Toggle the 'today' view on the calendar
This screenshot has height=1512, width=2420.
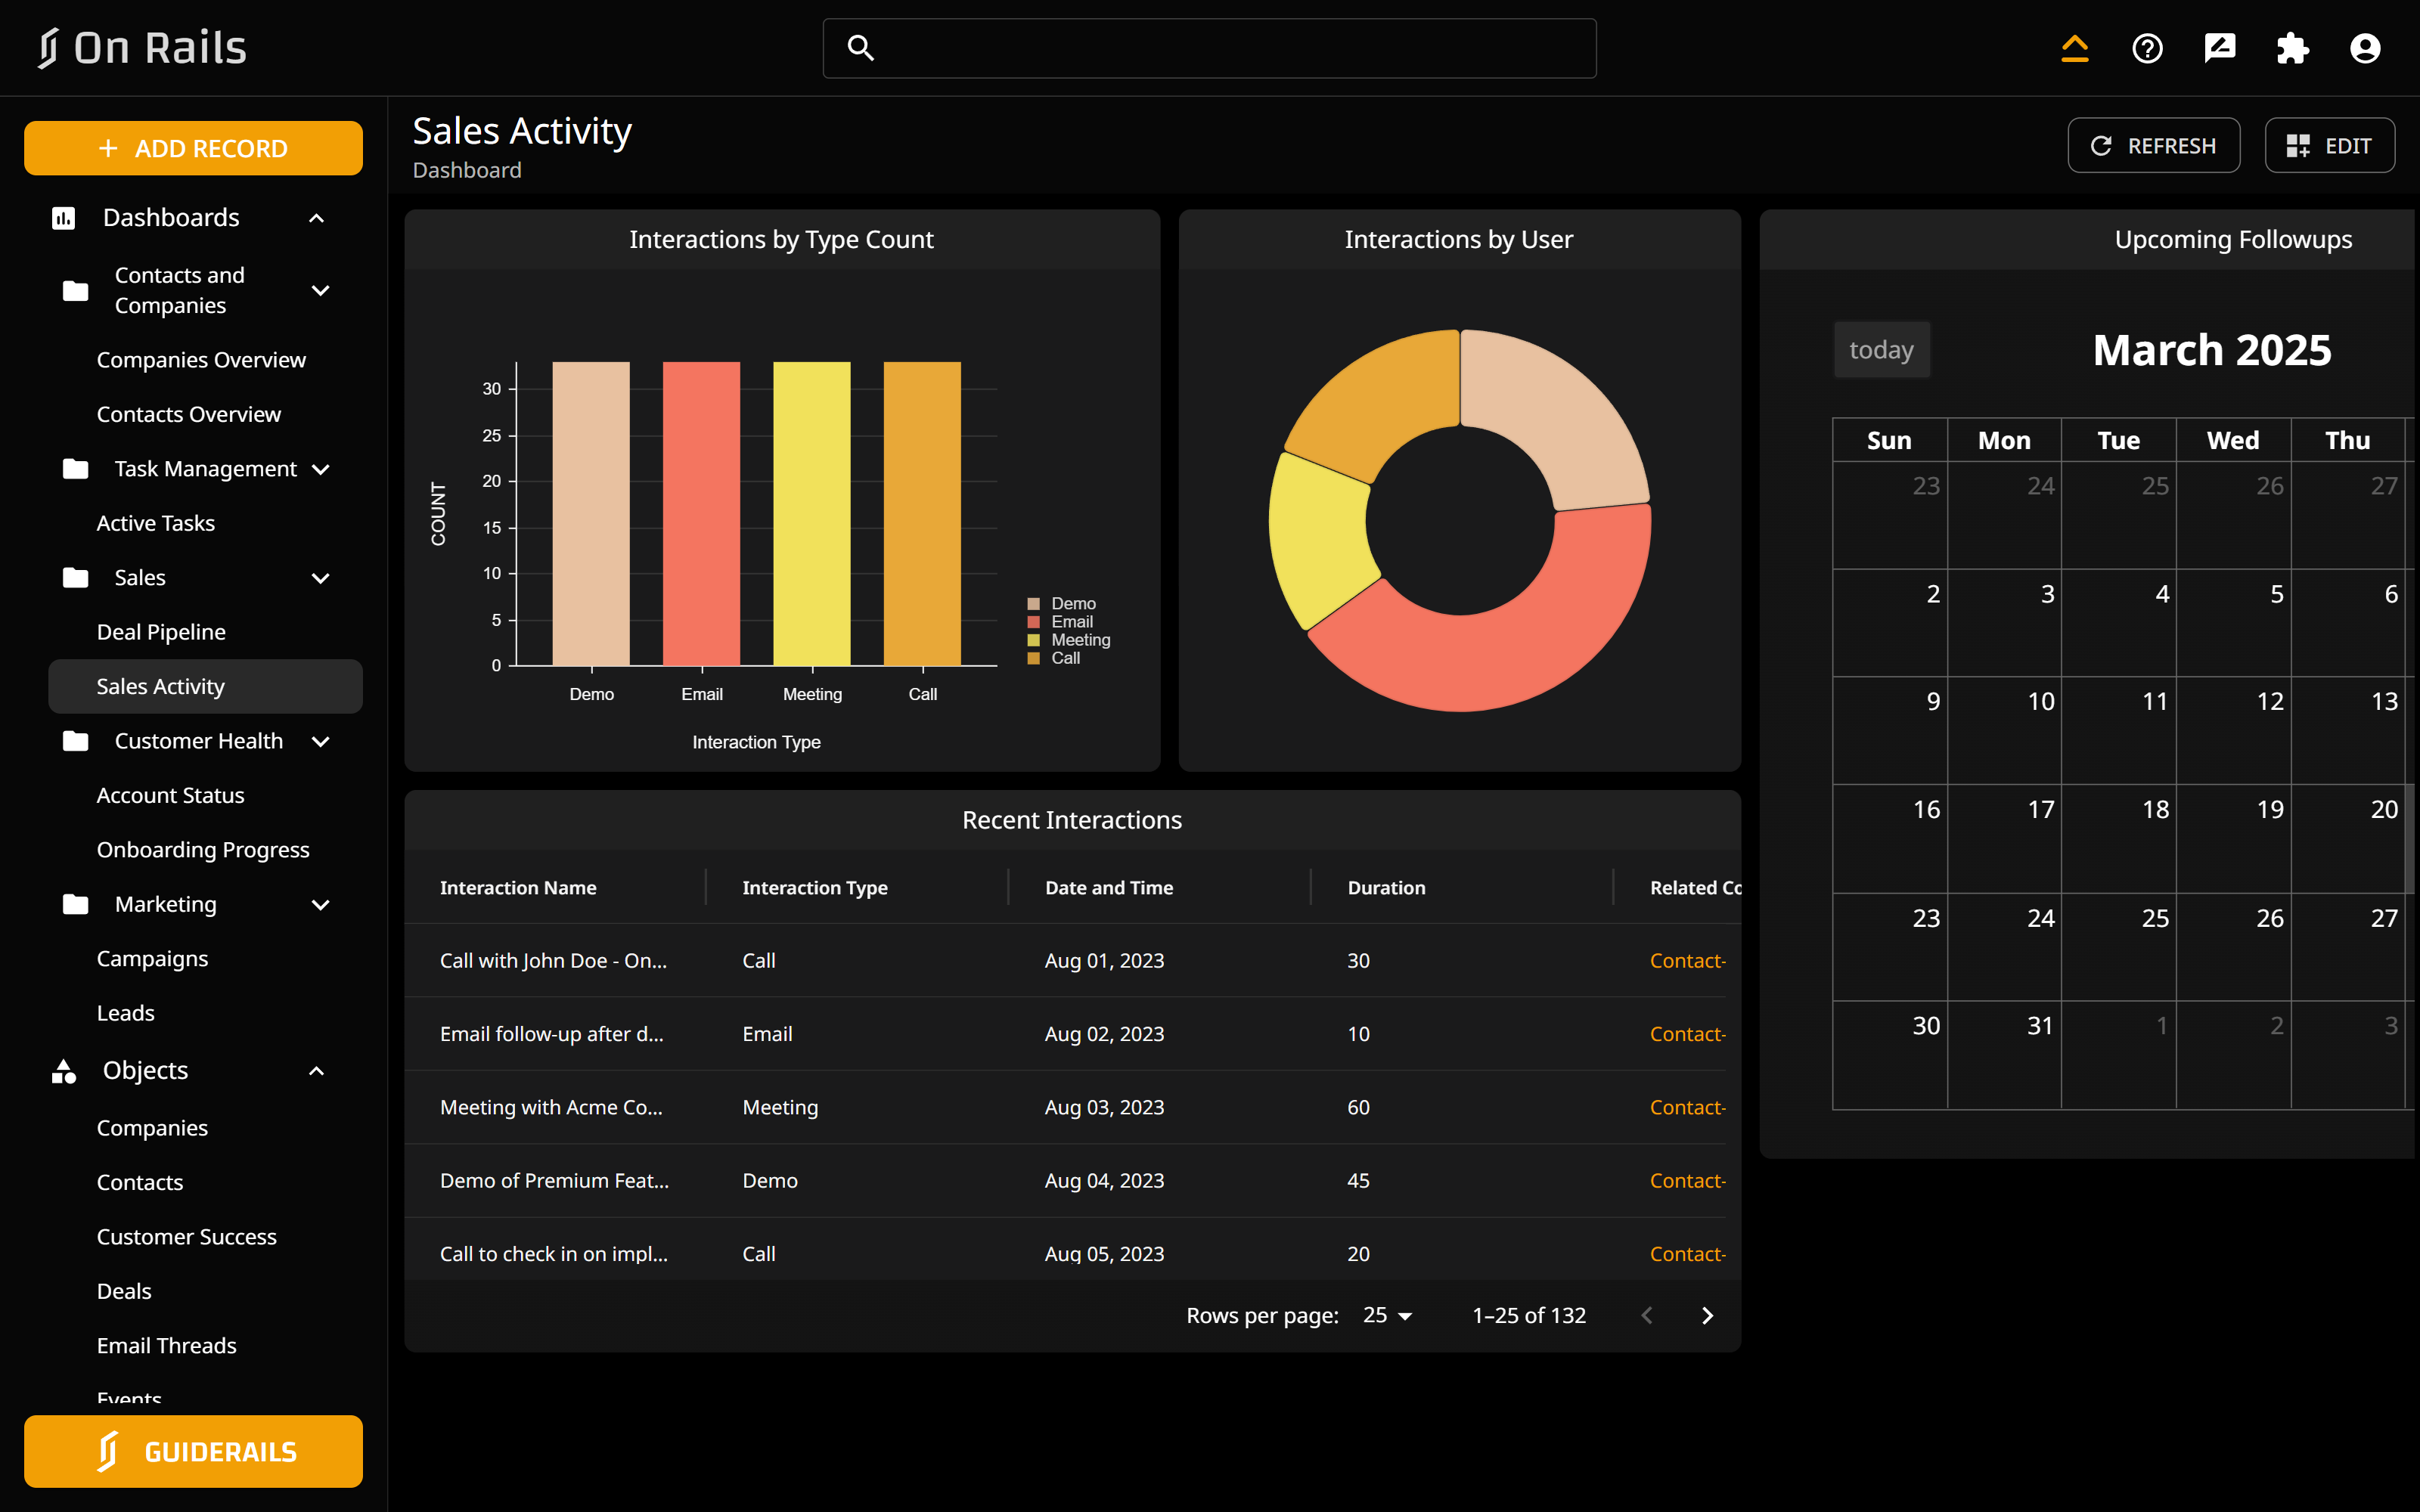[1881, 349]
